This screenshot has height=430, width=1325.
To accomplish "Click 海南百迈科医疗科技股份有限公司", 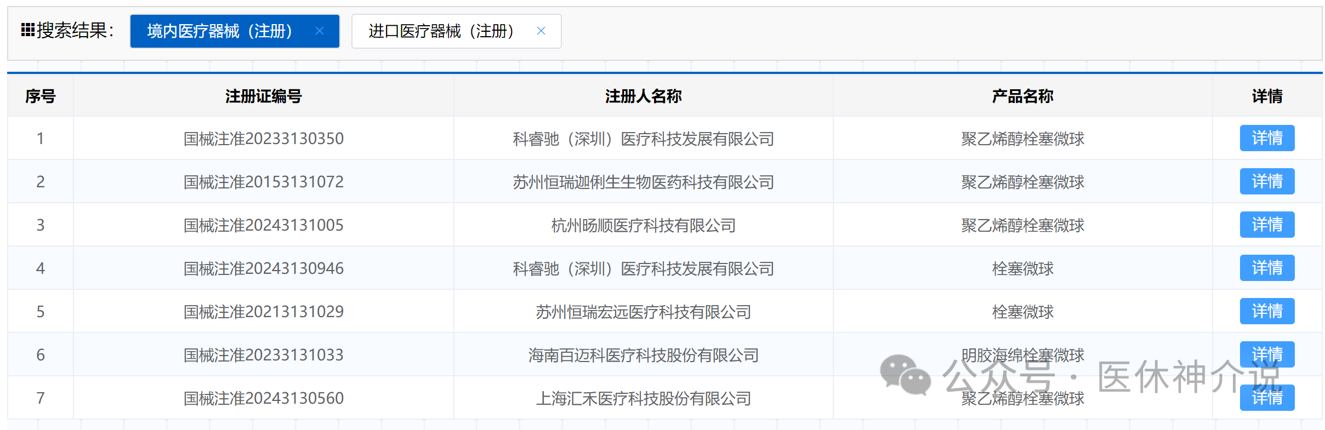I will tap(644, 355).
